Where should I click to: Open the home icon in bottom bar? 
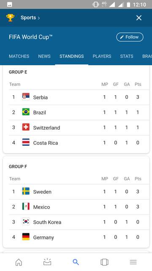click(x=19, y=262)
